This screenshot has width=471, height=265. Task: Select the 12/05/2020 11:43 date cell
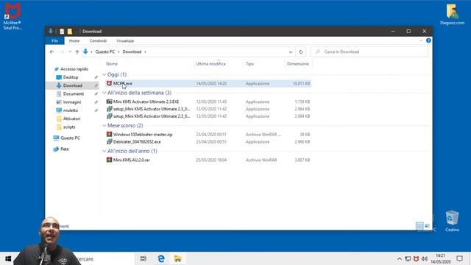211,102
